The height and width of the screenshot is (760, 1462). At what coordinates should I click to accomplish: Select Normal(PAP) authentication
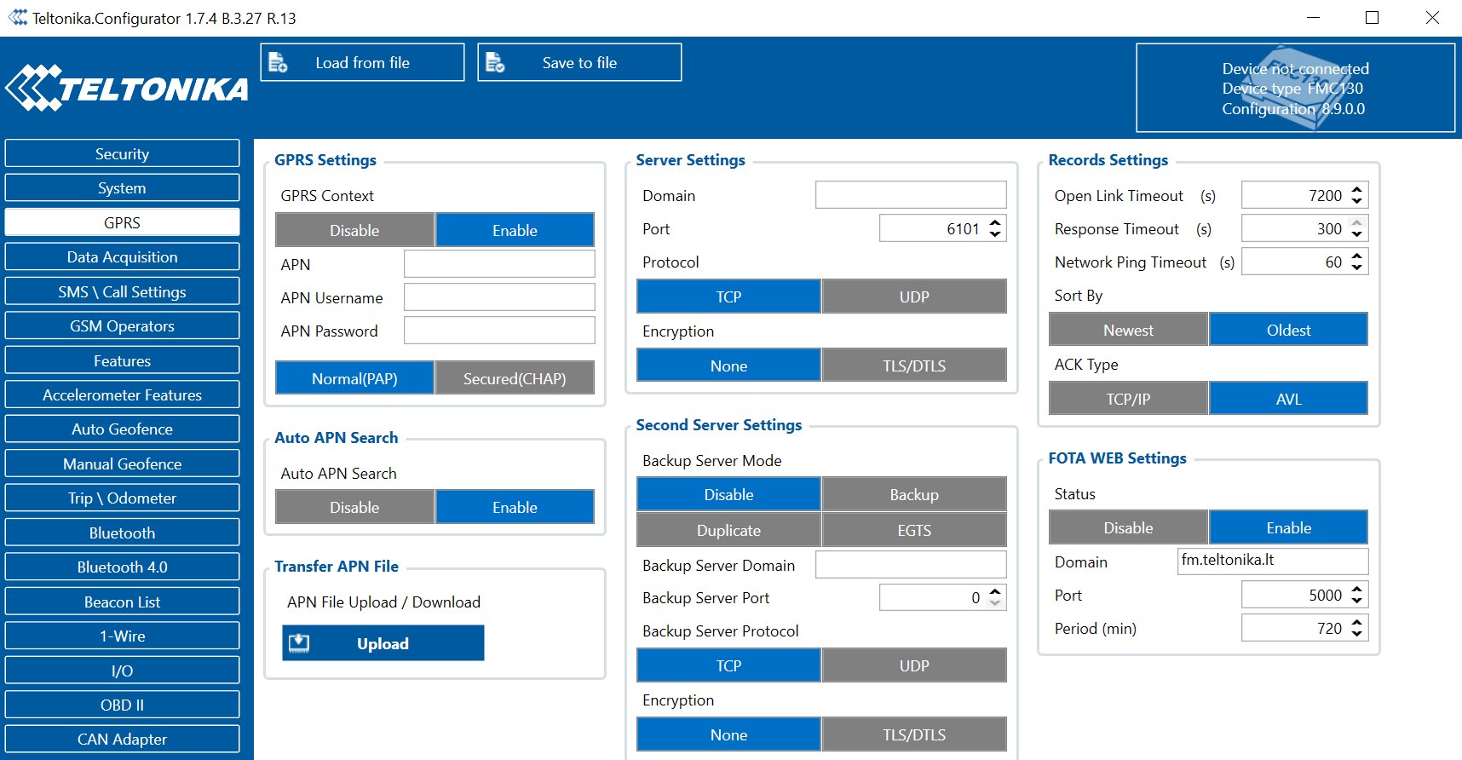click(354, 378)
